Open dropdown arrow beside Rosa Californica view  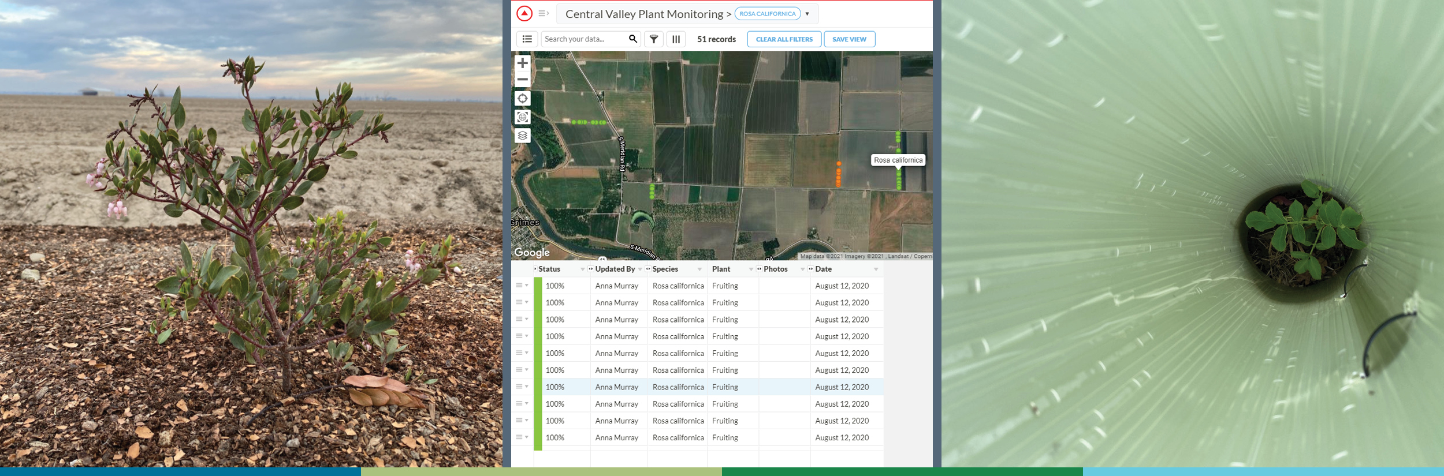807,14
